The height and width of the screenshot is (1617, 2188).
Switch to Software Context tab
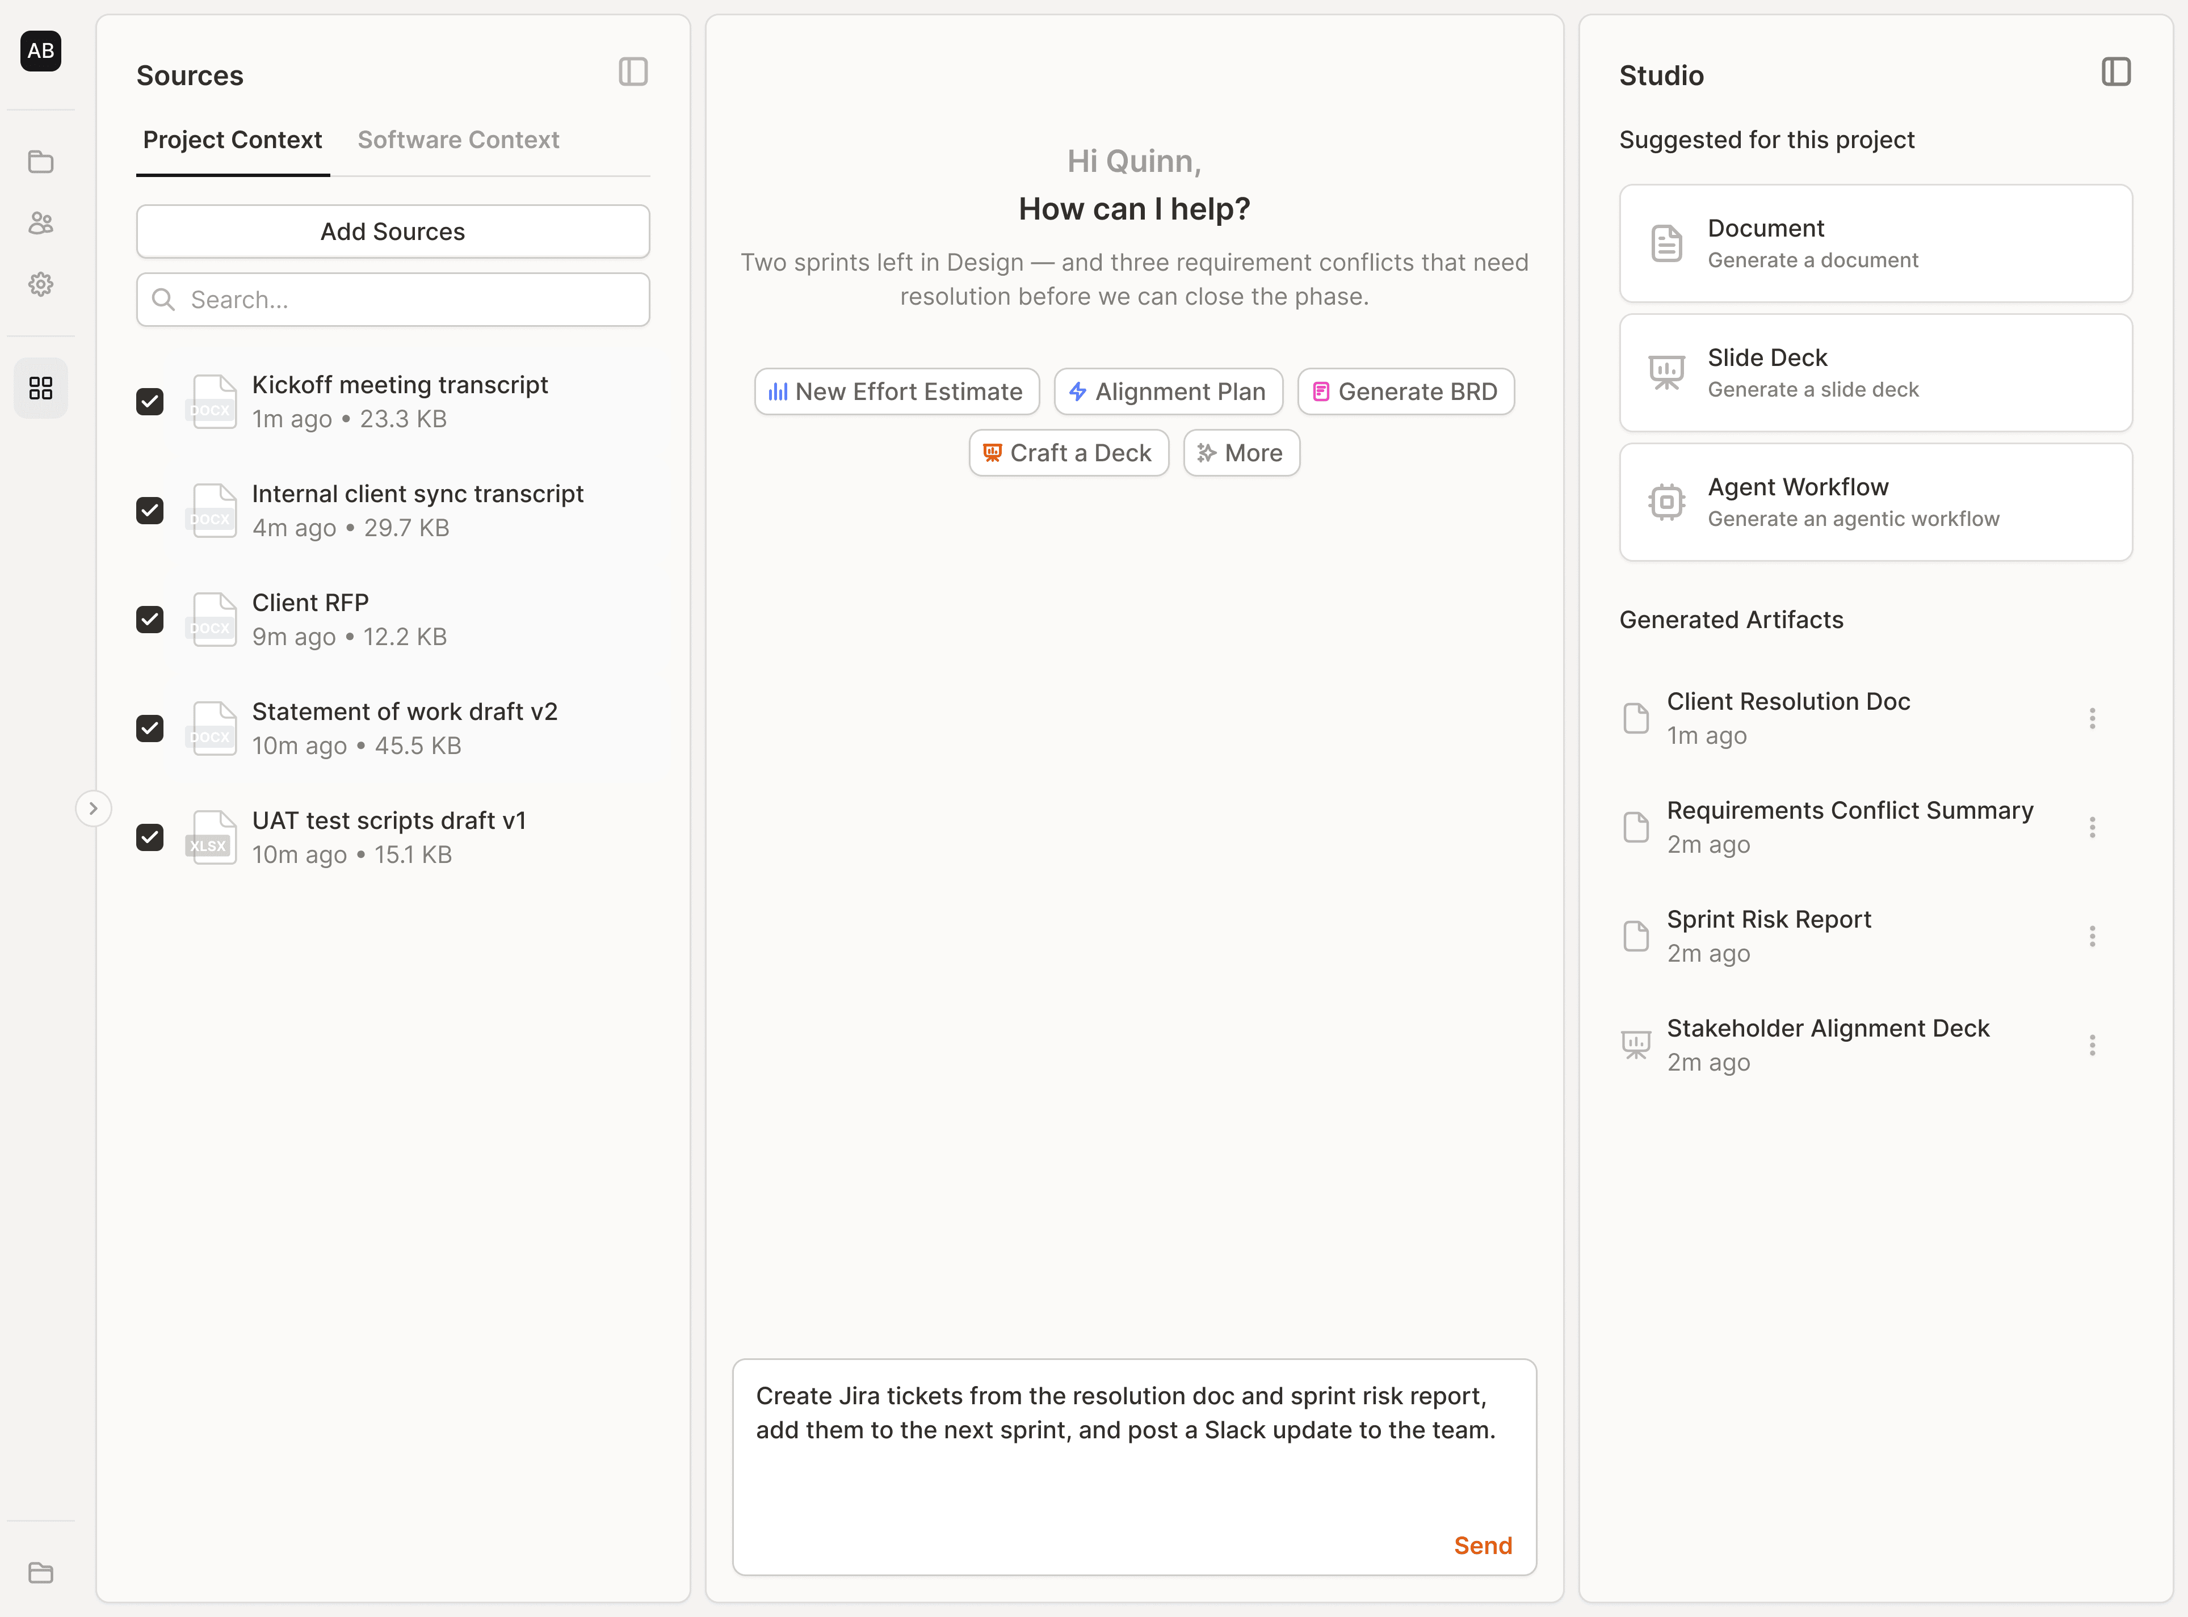point(458,140)
